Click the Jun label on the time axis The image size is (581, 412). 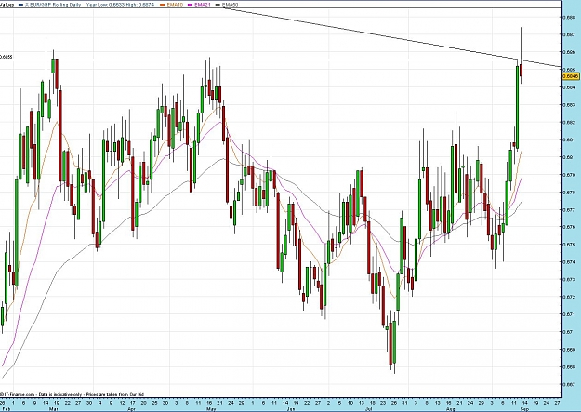click(291, 409)
